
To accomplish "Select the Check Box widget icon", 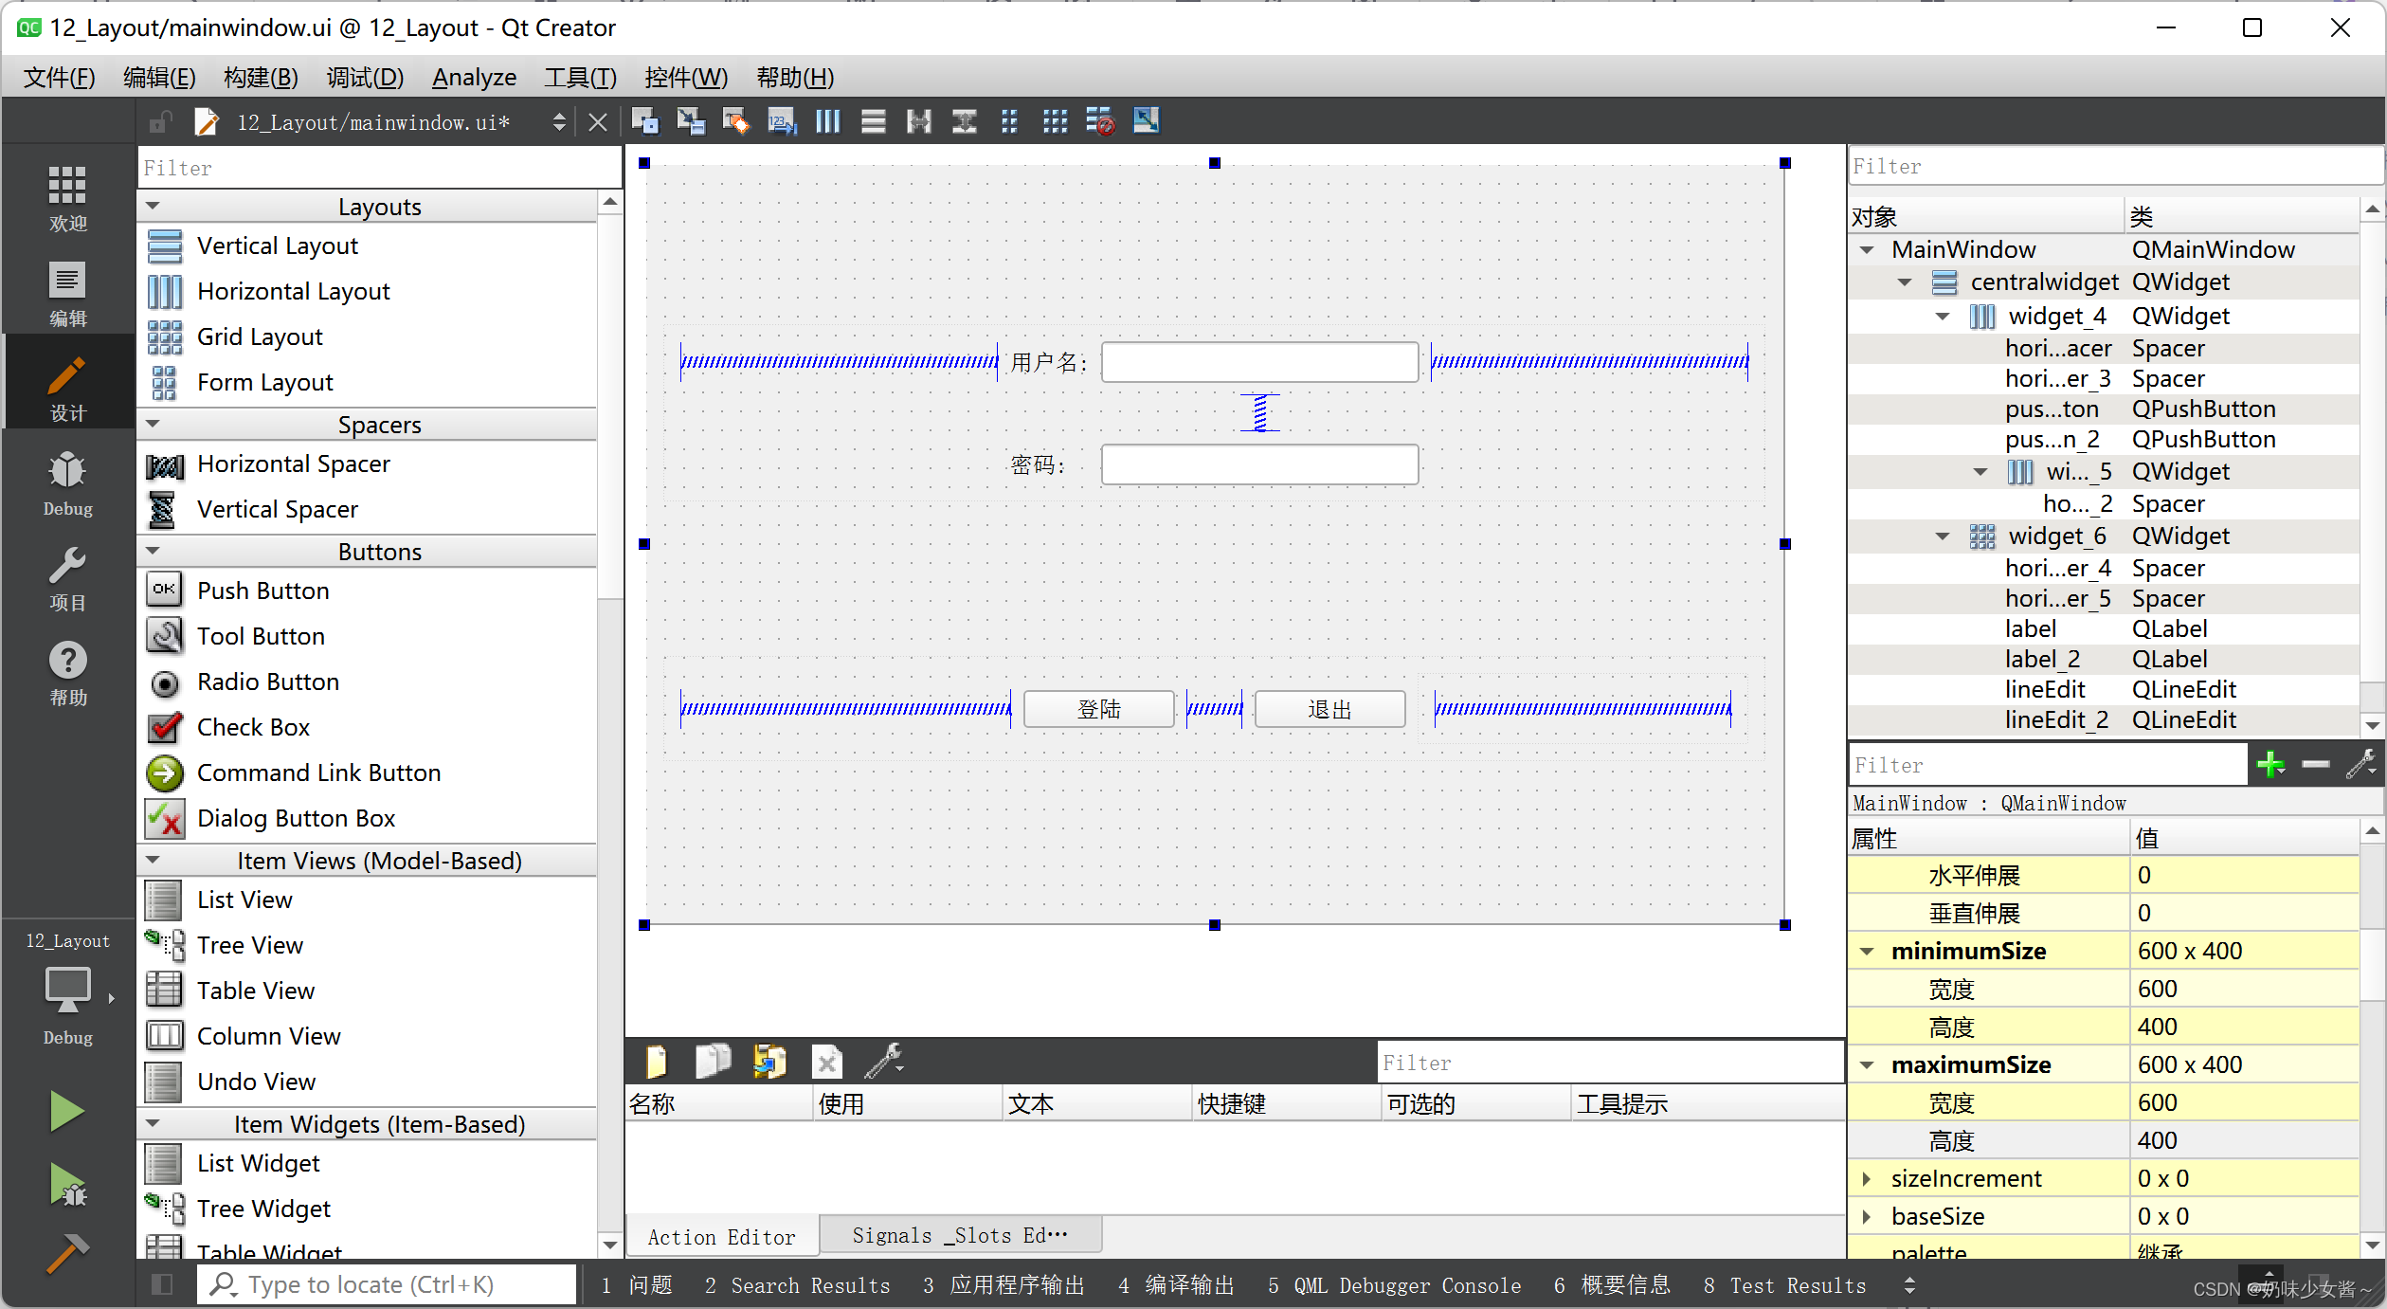I will [x=168, y=727].
